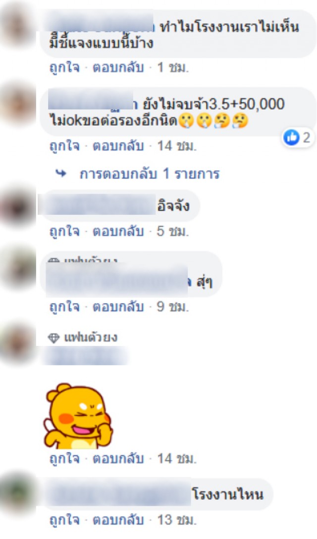Open timestamp 13 ชม. on last comment

click(x=177, y=520)
